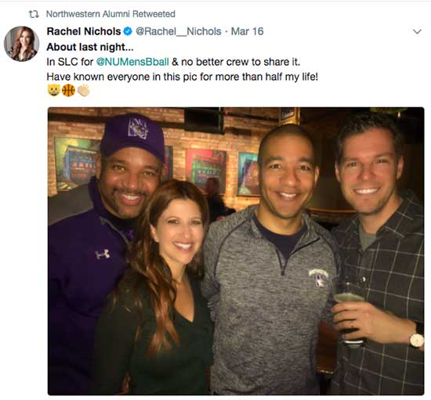The width and height of the screenshot is (431, 400).
Task: Click the basketball emoji
Action: 68,90
